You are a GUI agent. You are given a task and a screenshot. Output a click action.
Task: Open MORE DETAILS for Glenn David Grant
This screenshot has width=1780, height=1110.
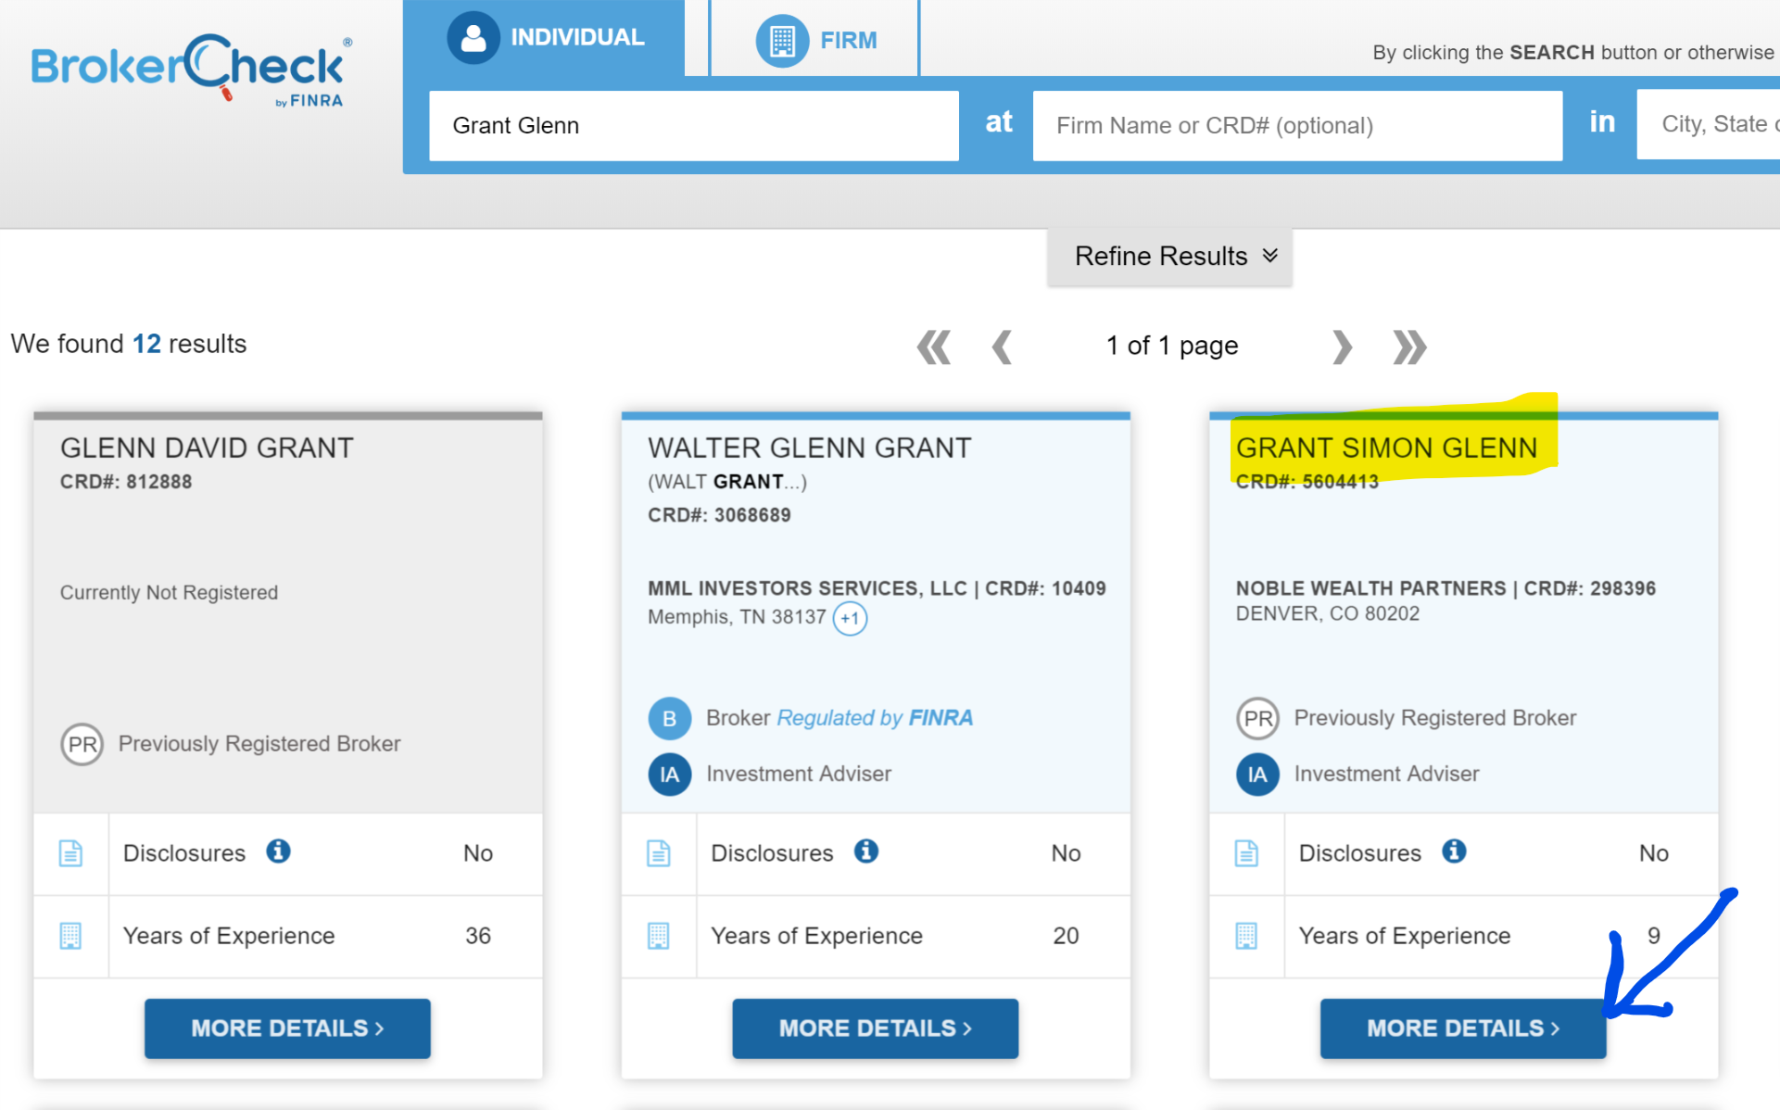tap(287, 1028)
